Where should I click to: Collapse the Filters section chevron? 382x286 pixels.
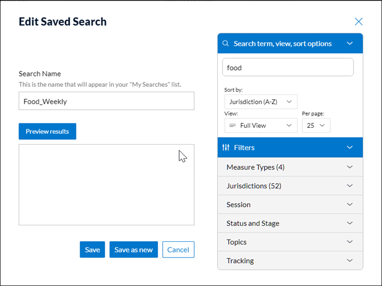coord(350,147)
